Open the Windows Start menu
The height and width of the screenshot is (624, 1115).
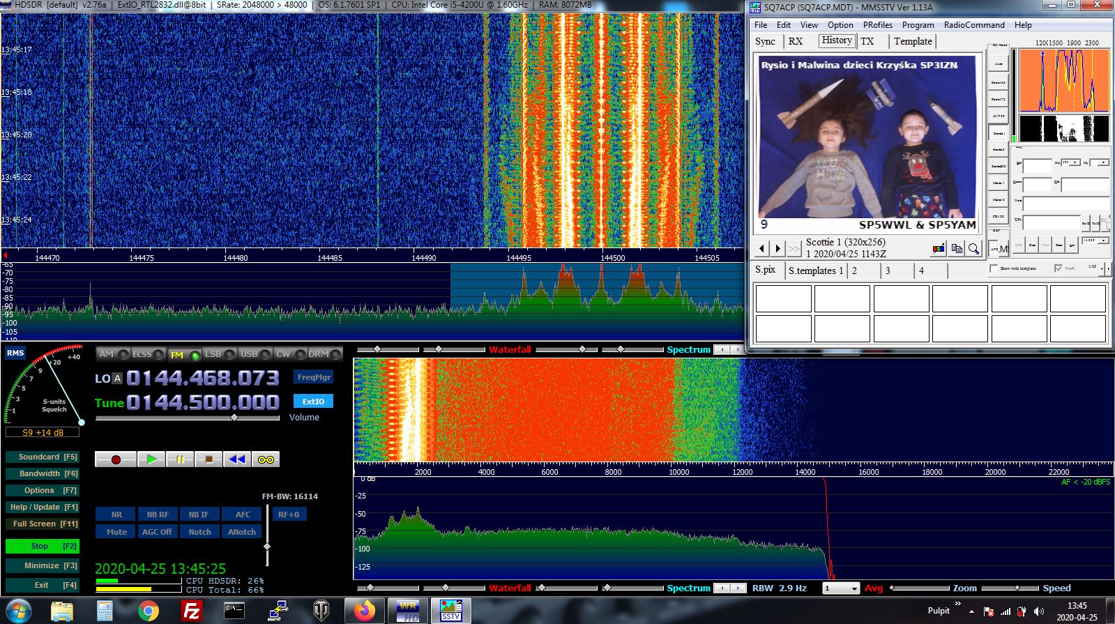(x=18, y=611)
